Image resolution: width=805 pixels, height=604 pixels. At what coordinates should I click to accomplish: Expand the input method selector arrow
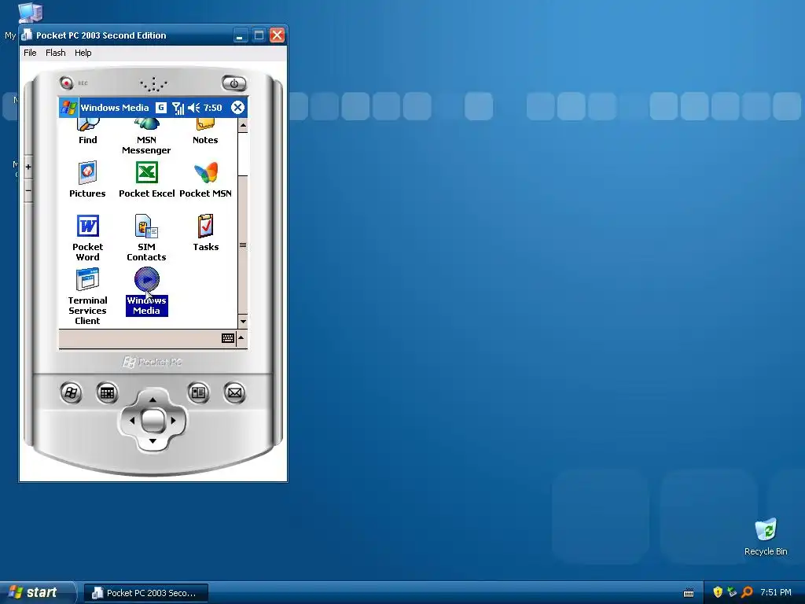[x=241, y=338]
